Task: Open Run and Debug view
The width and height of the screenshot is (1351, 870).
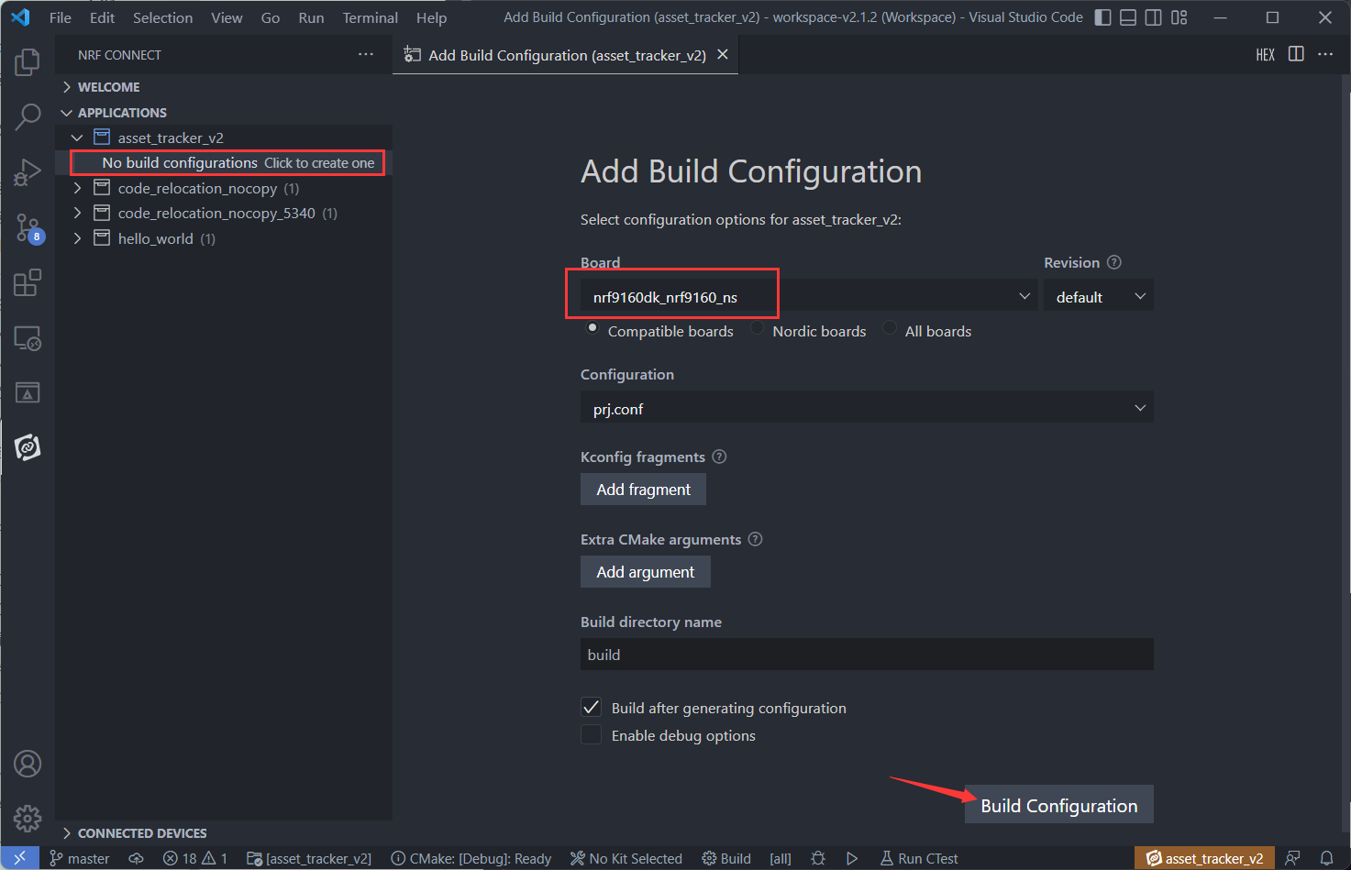Action: pos(28,171)
